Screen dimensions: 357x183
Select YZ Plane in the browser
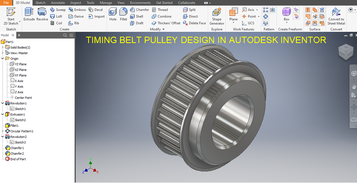point(18,64)
